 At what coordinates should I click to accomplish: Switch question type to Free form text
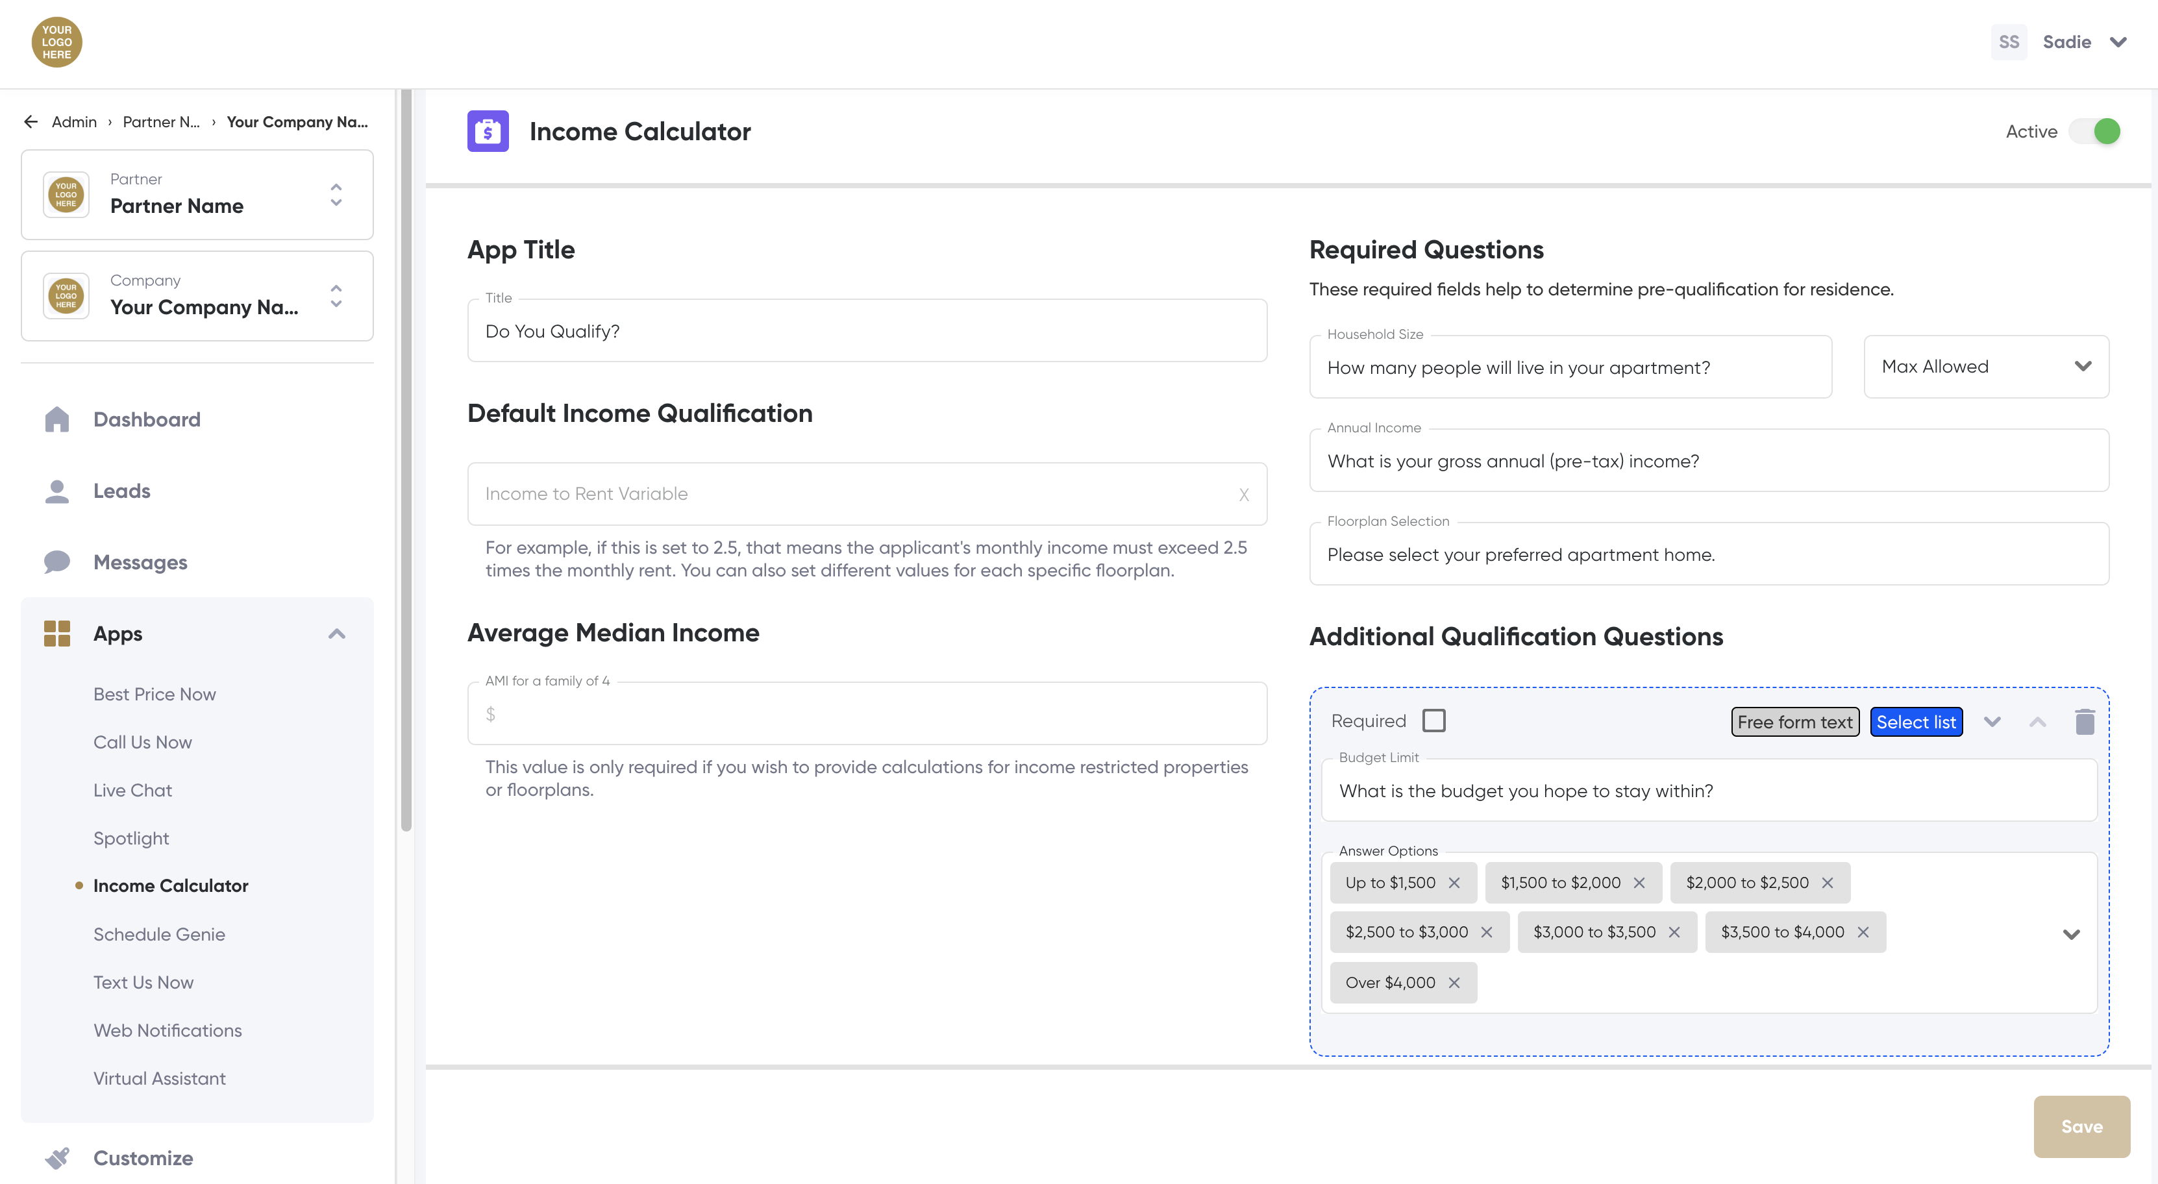[x=1794, y=722]
